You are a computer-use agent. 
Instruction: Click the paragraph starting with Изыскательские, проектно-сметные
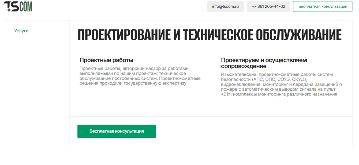(x=281, y=84)
